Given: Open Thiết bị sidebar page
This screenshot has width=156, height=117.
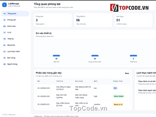Looking at the screenshot, I should [x=15, y=39].
